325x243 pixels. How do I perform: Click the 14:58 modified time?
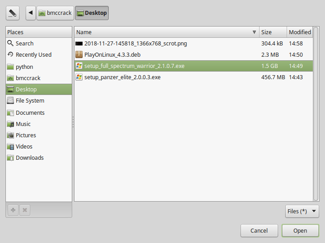[x=296, y=43]
